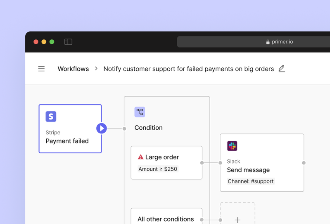
Task: Click the lock icon in address bar
Action: coord(268,42)
